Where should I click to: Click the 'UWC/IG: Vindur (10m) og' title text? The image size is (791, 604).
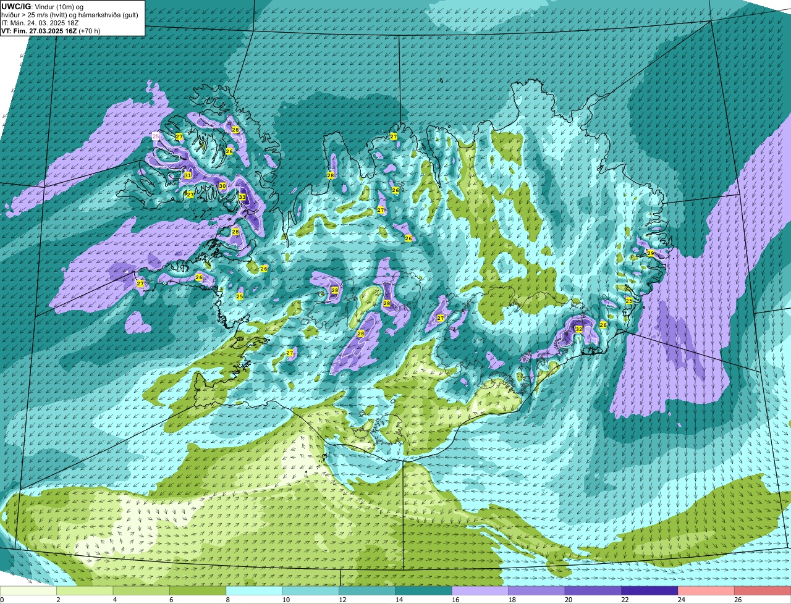(x=42, y=6)
